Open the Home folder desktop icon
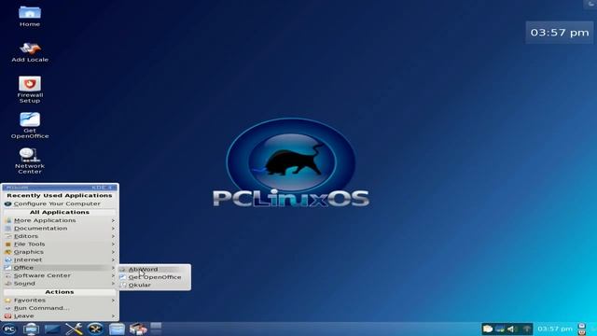Viewport: 597px width, 336px height. 30,16
